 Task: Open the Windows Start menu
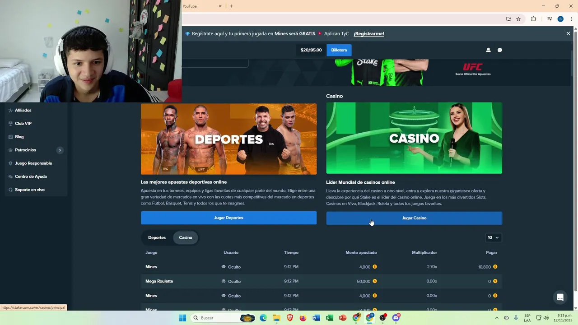[182, 318]
